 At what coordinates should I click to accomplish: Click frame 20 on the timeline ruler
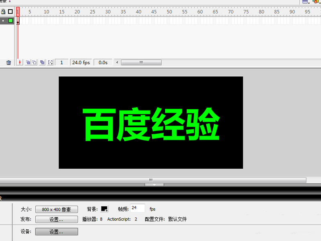click(77, 12)
